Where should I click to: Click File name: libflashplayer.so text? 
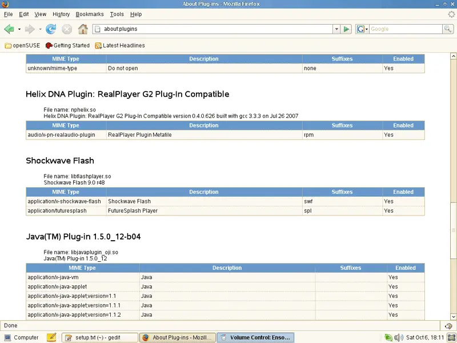(77, 177)
